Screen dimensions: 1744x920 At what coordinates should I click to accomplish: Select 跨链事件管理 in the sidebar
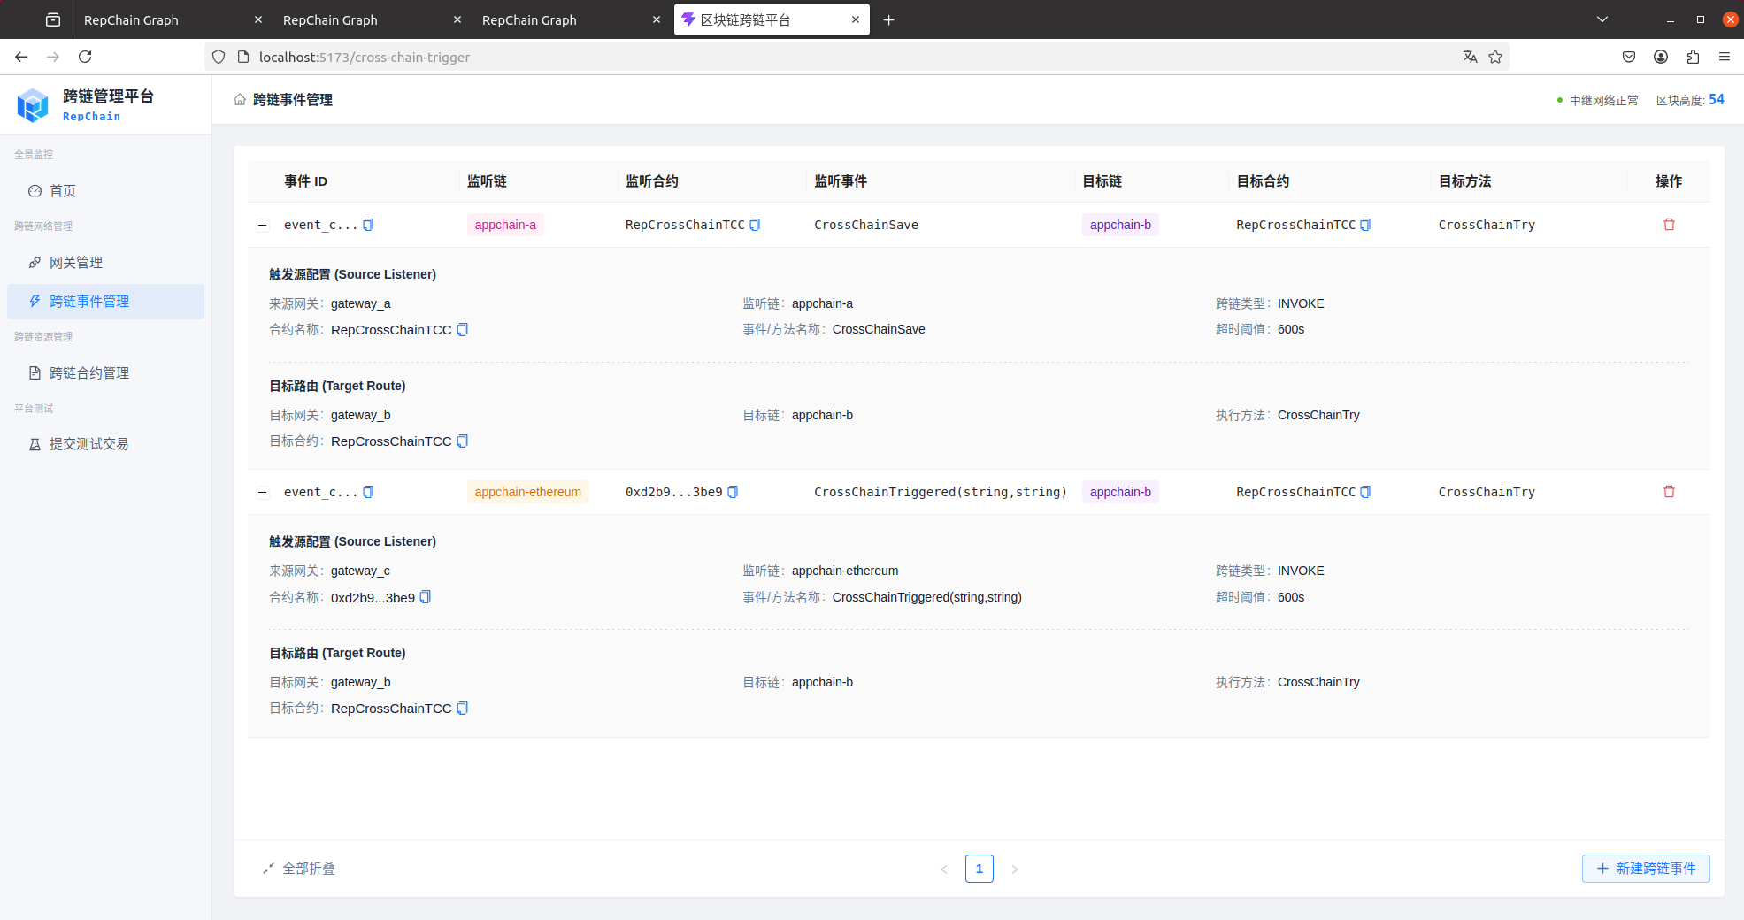[105, 302]
